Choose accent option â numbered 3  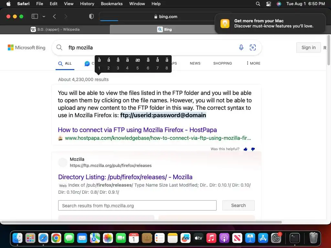click(x=118, y=64)
